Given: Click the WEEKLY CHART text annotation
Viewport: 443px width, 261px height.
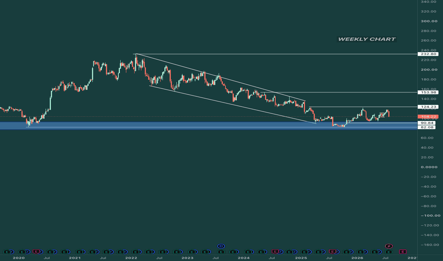Looking at the screenshot, I should pos(367,39).
